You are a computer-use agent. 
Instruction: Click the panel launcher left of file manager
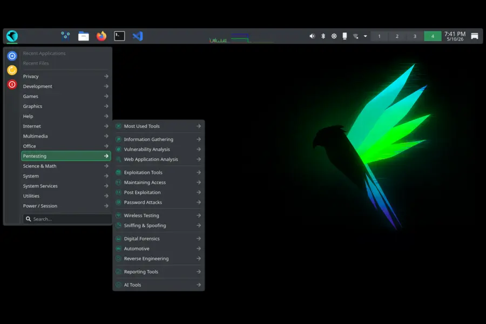coord(65,36)
